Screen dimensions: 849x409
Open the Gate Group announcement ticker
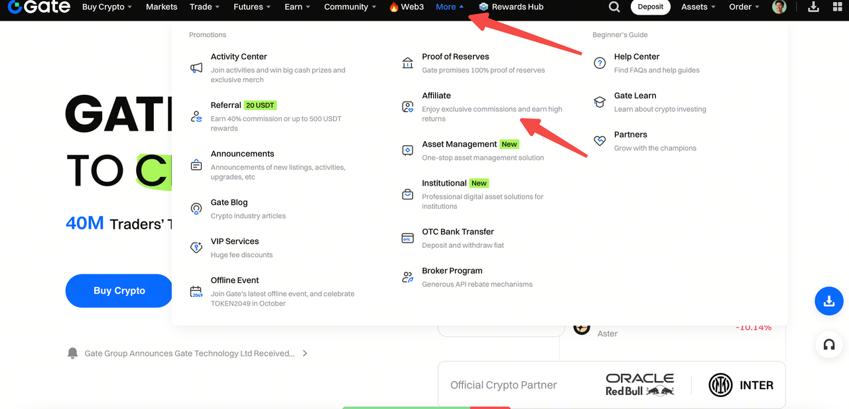pos(190,353)
